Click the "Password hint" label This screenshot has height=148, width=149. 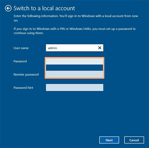[x=23, y=88]
